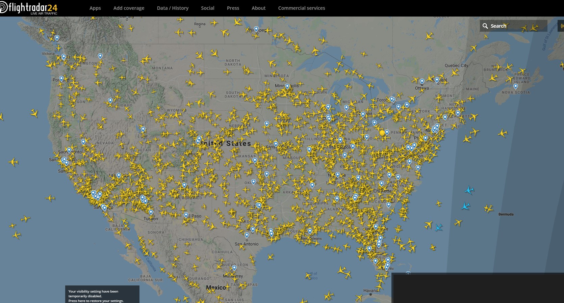Click the airport pin above Charlotte label
Image resolution: width=564 pixels, height=303 pixels.
click(x=381, y=184)
